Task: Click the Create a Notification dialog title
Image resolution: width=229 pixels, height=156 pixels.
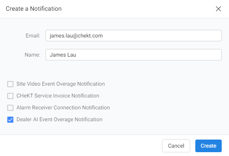Action: [x=34, y=9]
